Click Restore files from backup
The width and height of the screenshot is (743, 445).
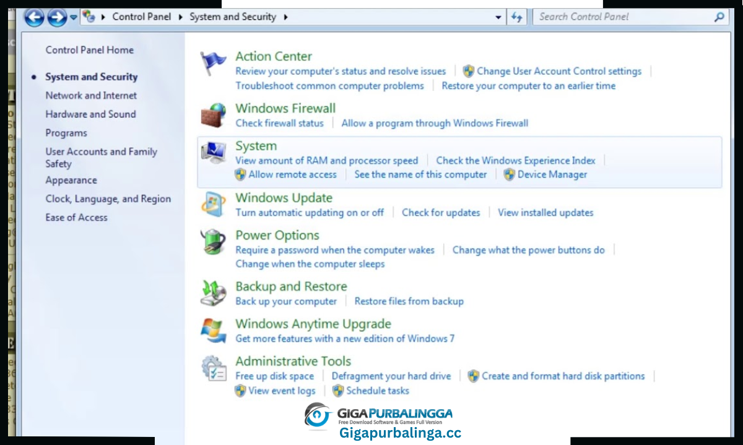point(409,302)
